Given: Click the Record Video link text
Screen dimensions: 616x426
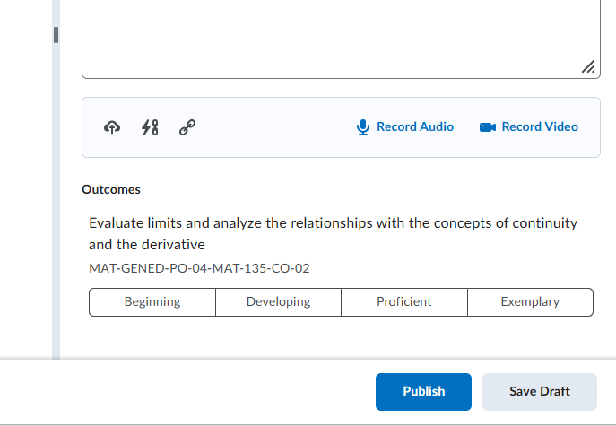Looking at the screenshot, I should coord(539,127).
